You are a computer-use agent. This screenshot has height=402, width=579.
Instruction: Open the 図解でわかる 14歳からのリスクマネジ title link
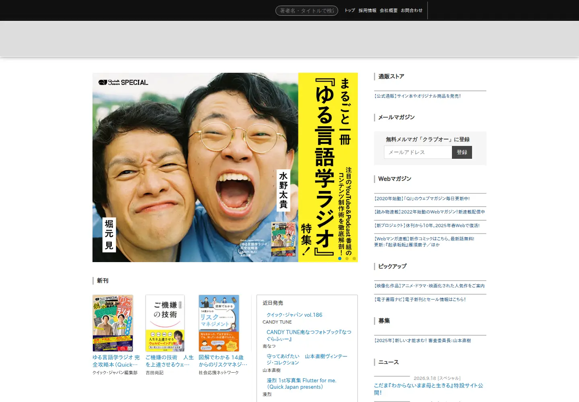[223, 361]
